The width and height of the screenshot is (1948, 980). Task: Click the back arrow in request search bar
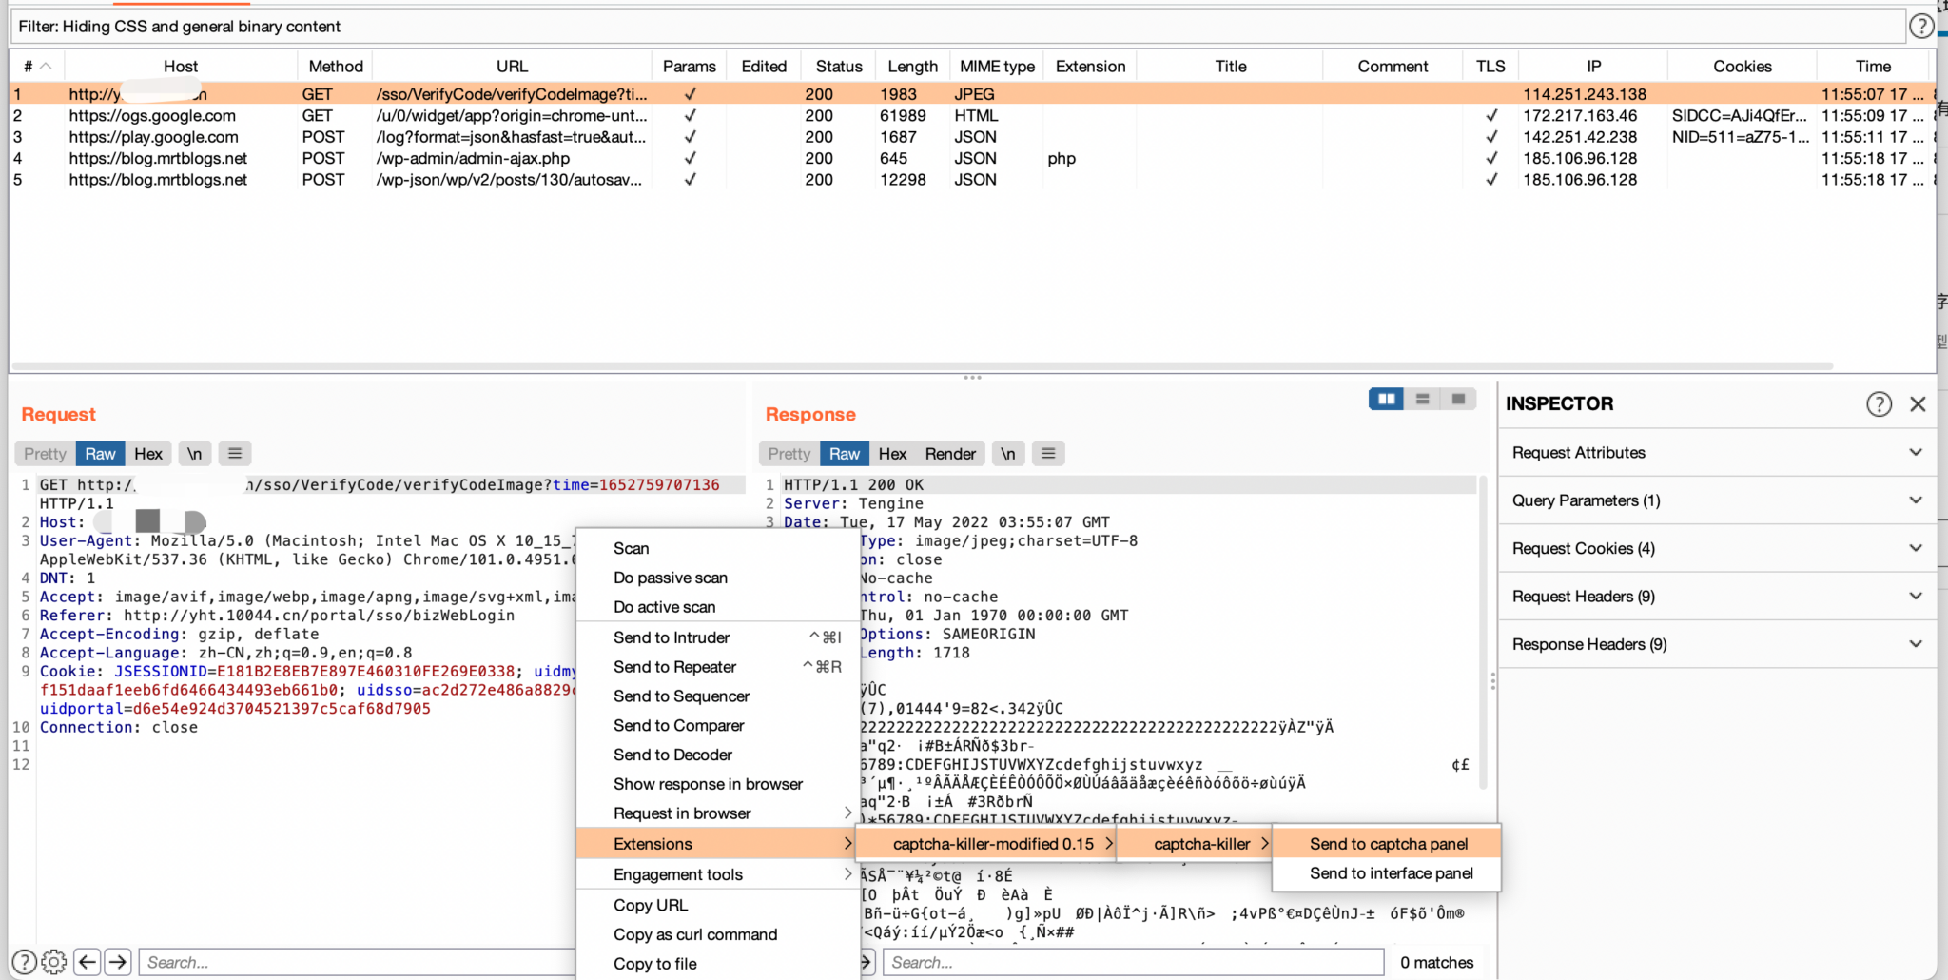pos(87,962)
